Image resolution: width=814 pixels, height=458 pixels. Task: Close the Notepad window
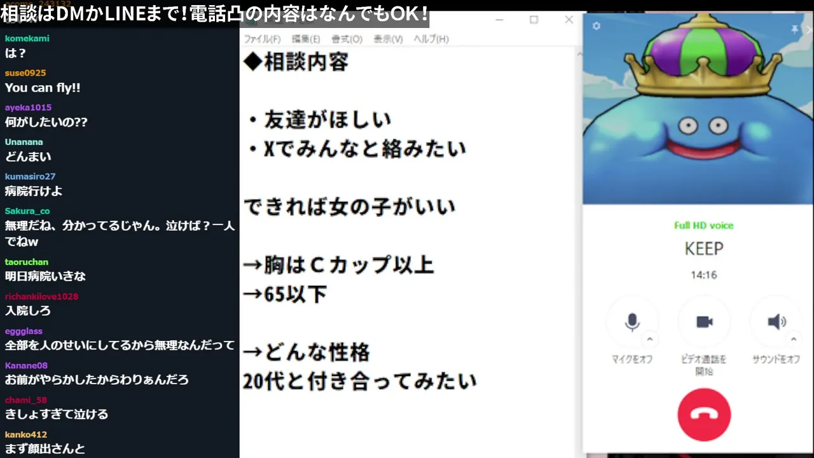click(x=569, y=20)
